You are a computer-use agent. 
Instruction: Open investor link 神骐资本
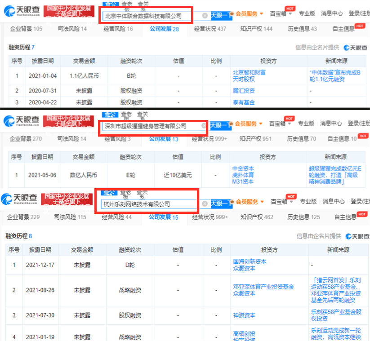point(244,315)
